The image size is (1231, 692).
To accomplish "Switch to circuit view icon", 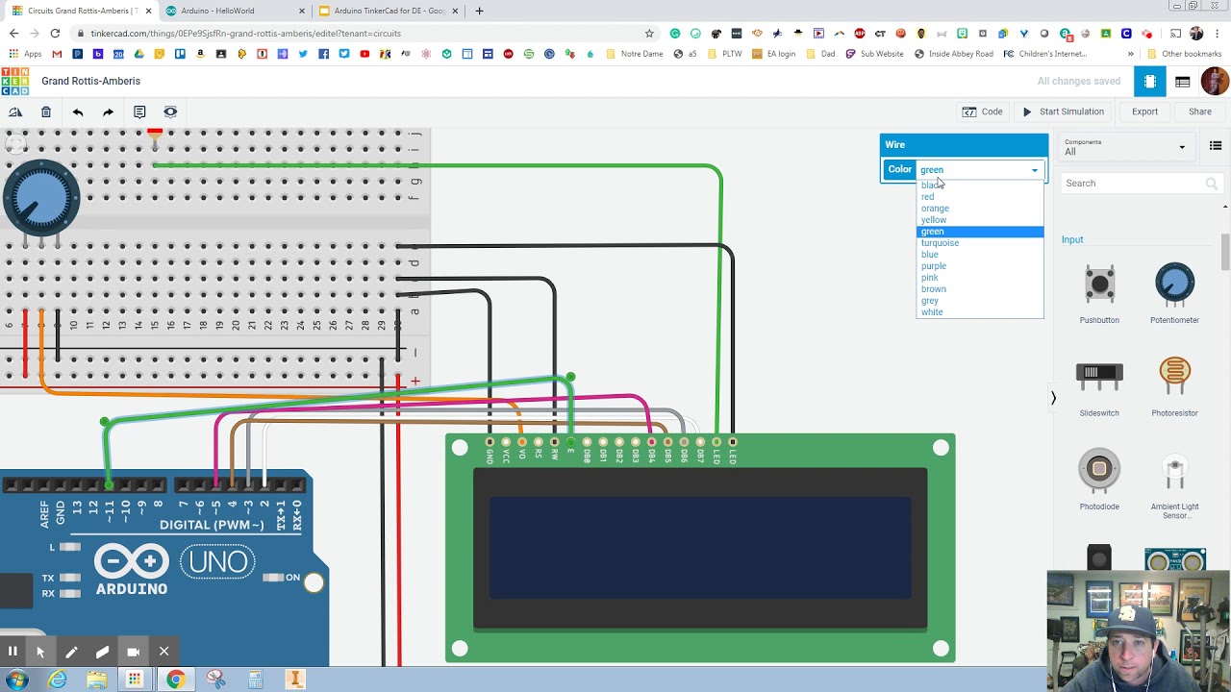I will tap(1150, 82).
